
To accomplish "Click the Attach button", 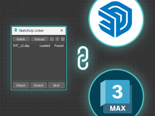I will tap(21, 85).
